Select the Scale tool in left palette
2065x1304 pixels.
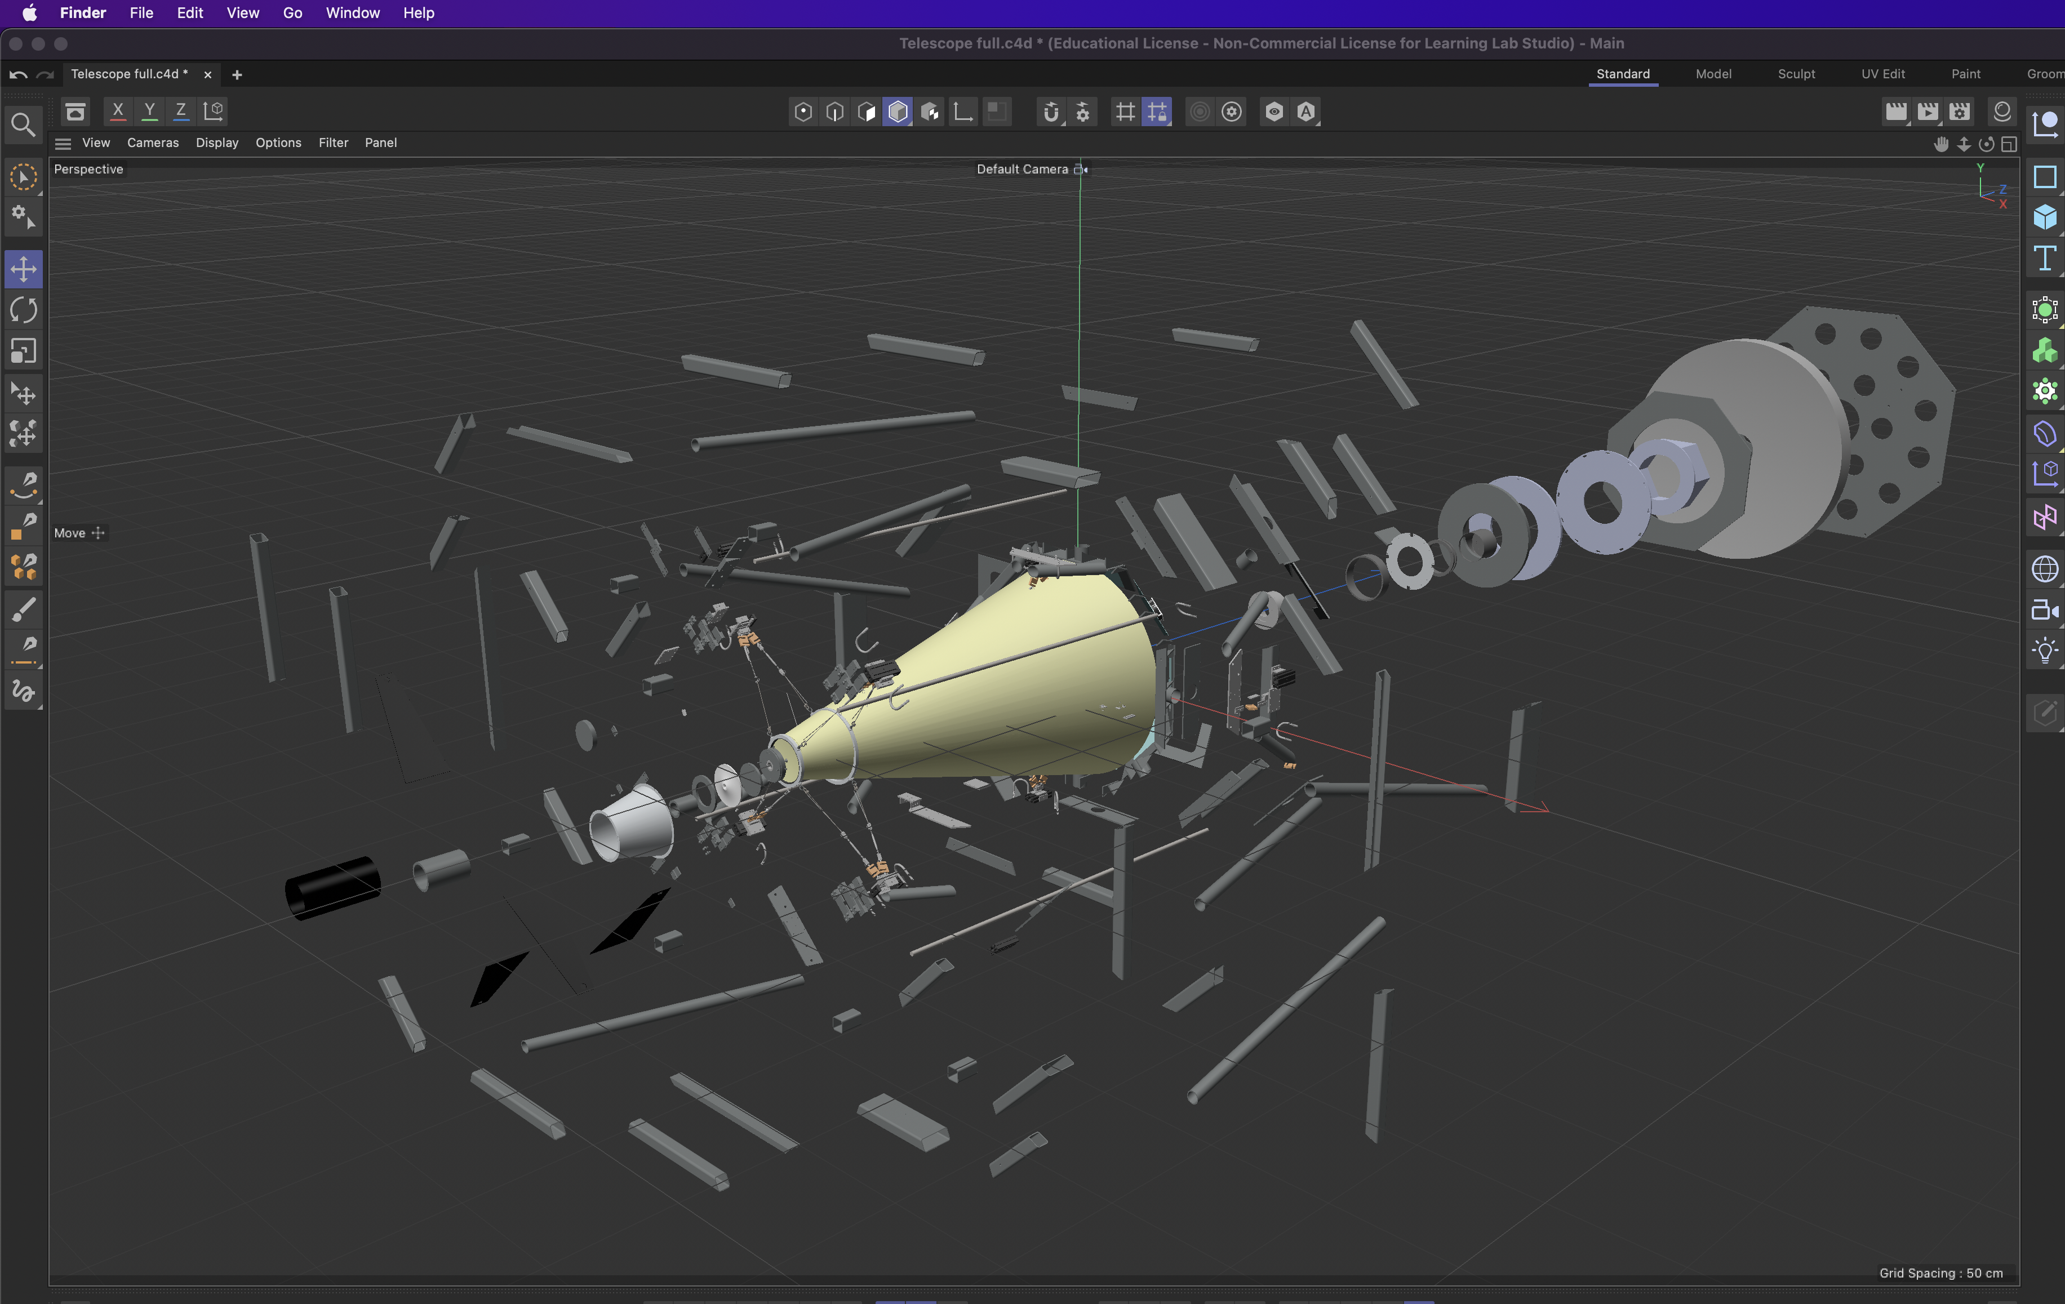(23, 351)
